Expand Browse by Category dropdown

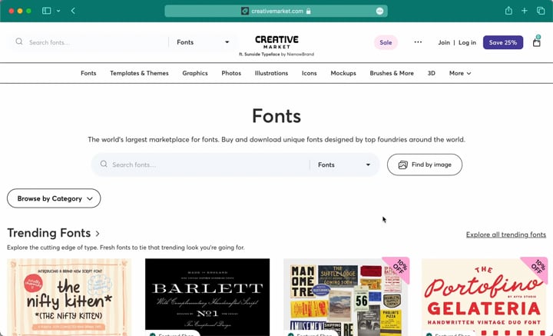click(x=54, y=198)
